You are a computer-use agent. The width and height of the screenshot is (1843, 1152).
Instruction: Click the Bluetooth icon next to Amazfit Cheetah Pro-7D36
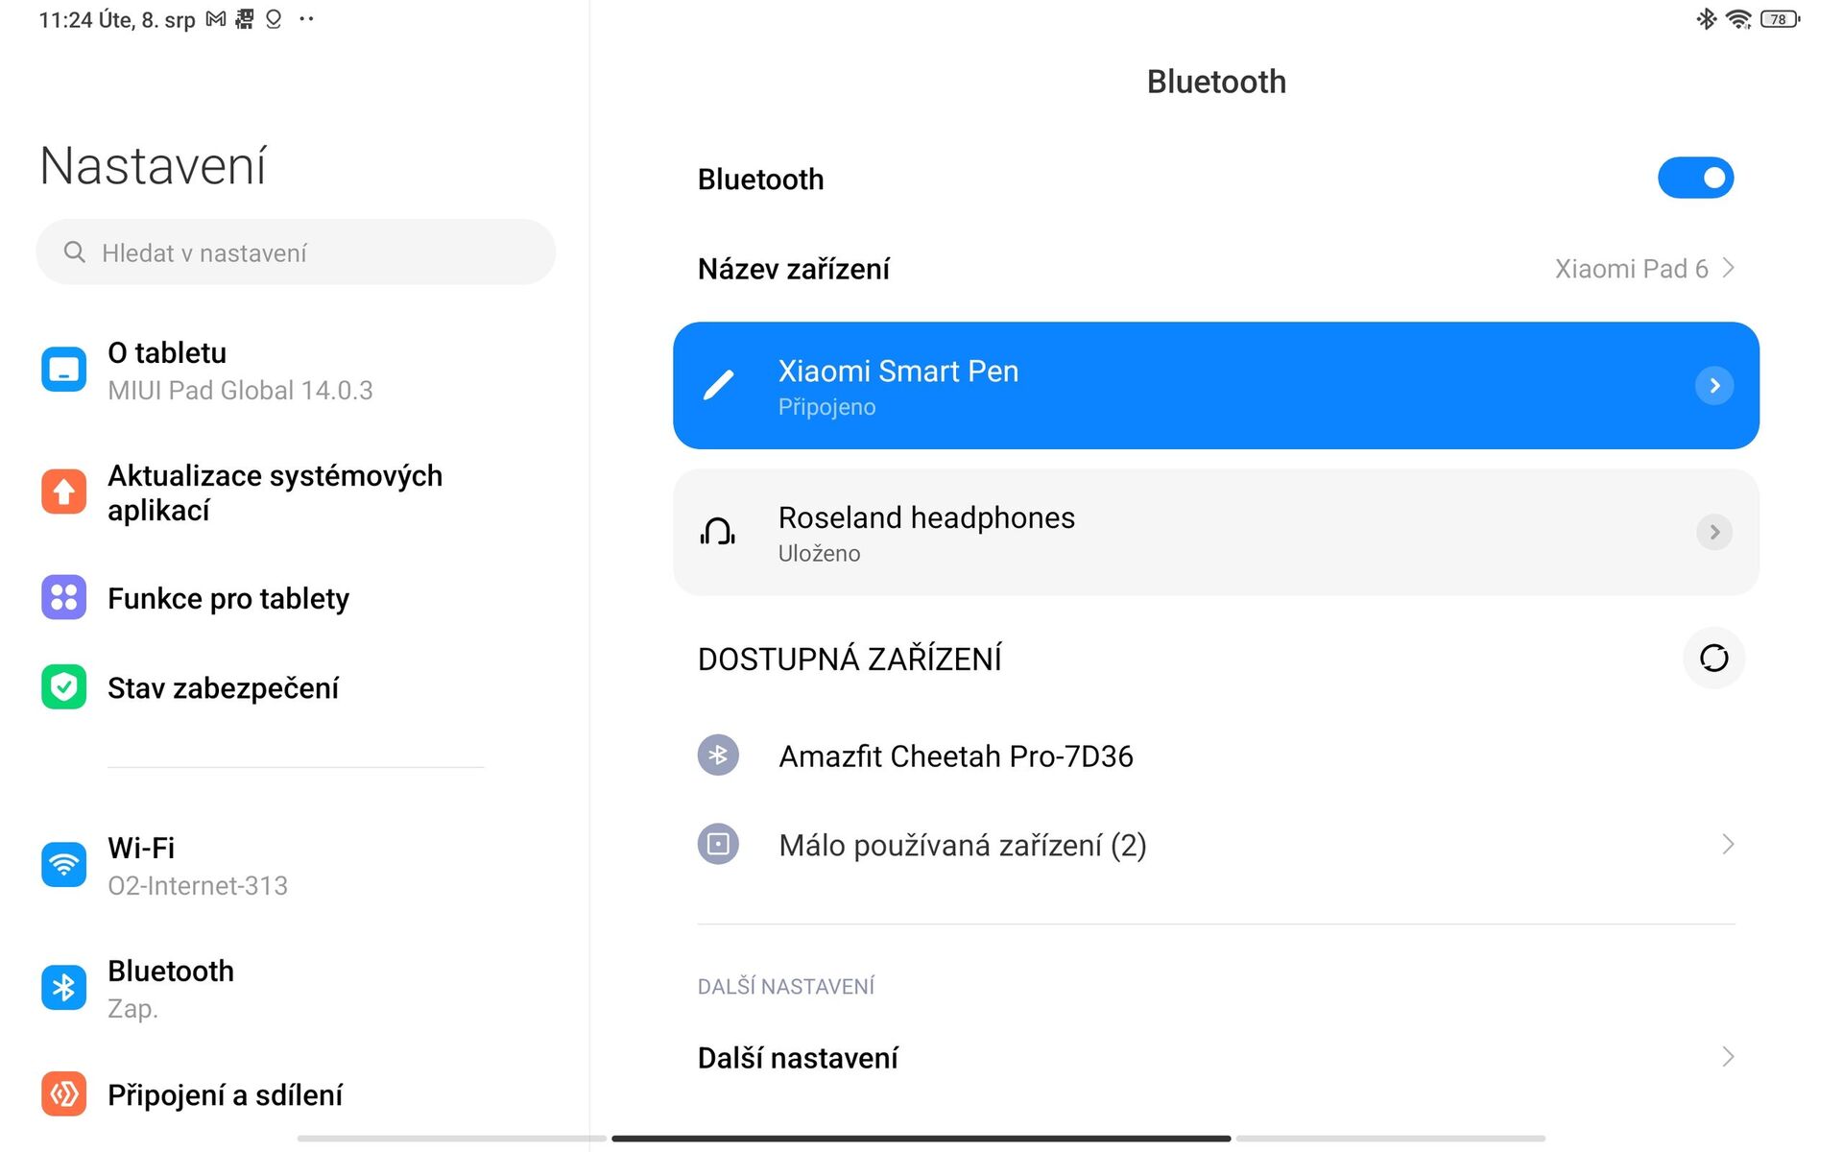click(x=717, y=756)
